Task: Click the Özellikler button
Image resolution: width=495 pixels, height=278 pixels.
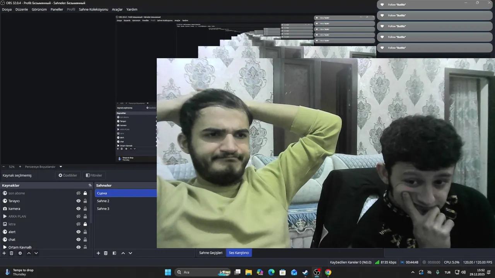Action: coord(68,175)
